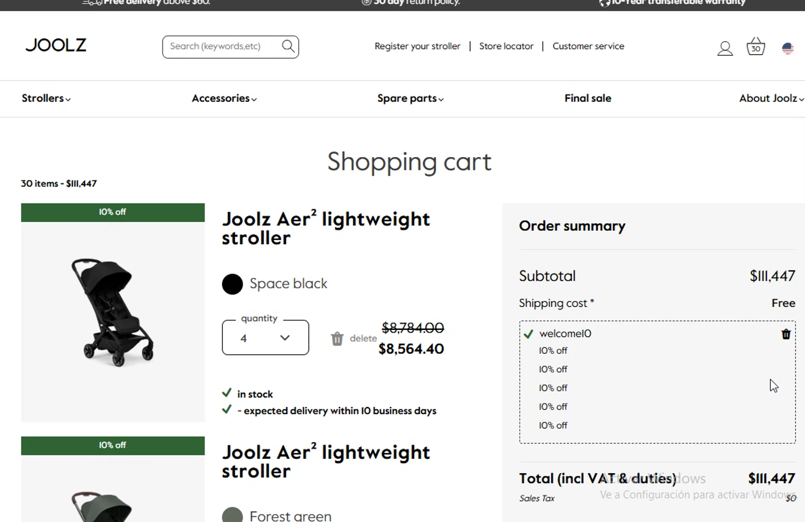This screenshot has width=805, height=522.
Task: Open the Accessories menu
Action: click(x=224, y=98)
